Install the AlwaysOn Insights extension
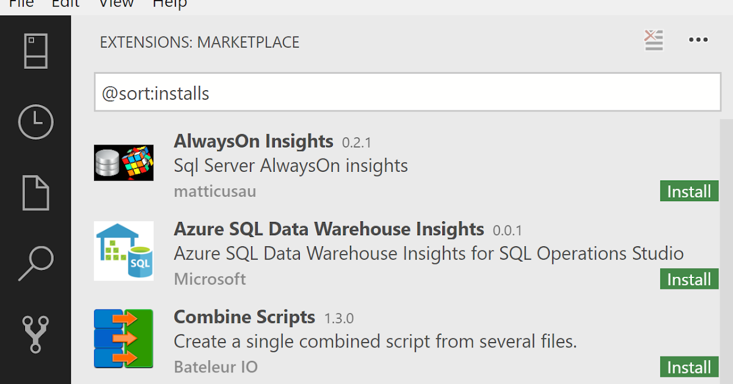Screen dimensions: 733x384 point(689,191)
